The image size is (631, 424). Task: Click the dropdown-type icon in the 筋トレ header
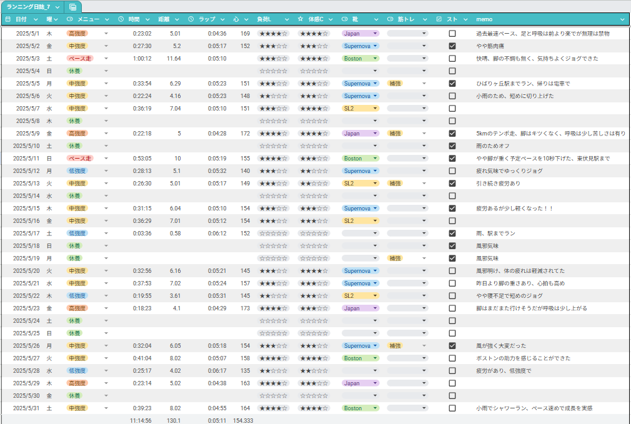point(390,19)
